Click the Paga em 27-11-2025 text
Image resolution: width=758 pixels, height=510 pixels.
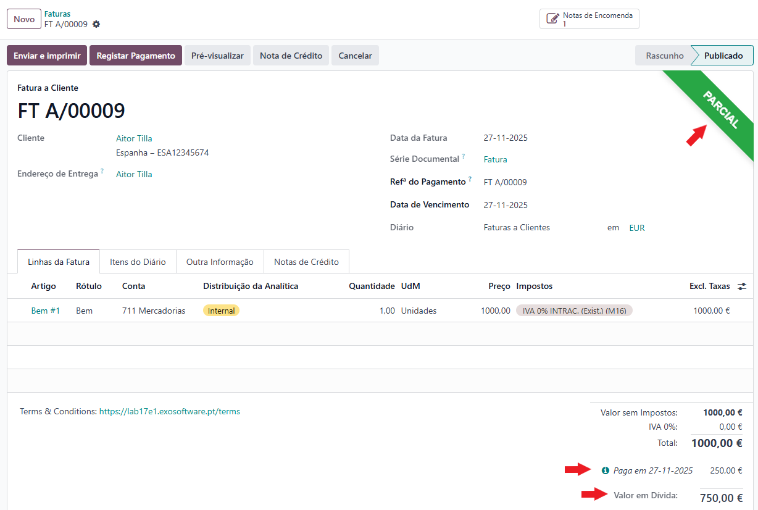(653, 470)
